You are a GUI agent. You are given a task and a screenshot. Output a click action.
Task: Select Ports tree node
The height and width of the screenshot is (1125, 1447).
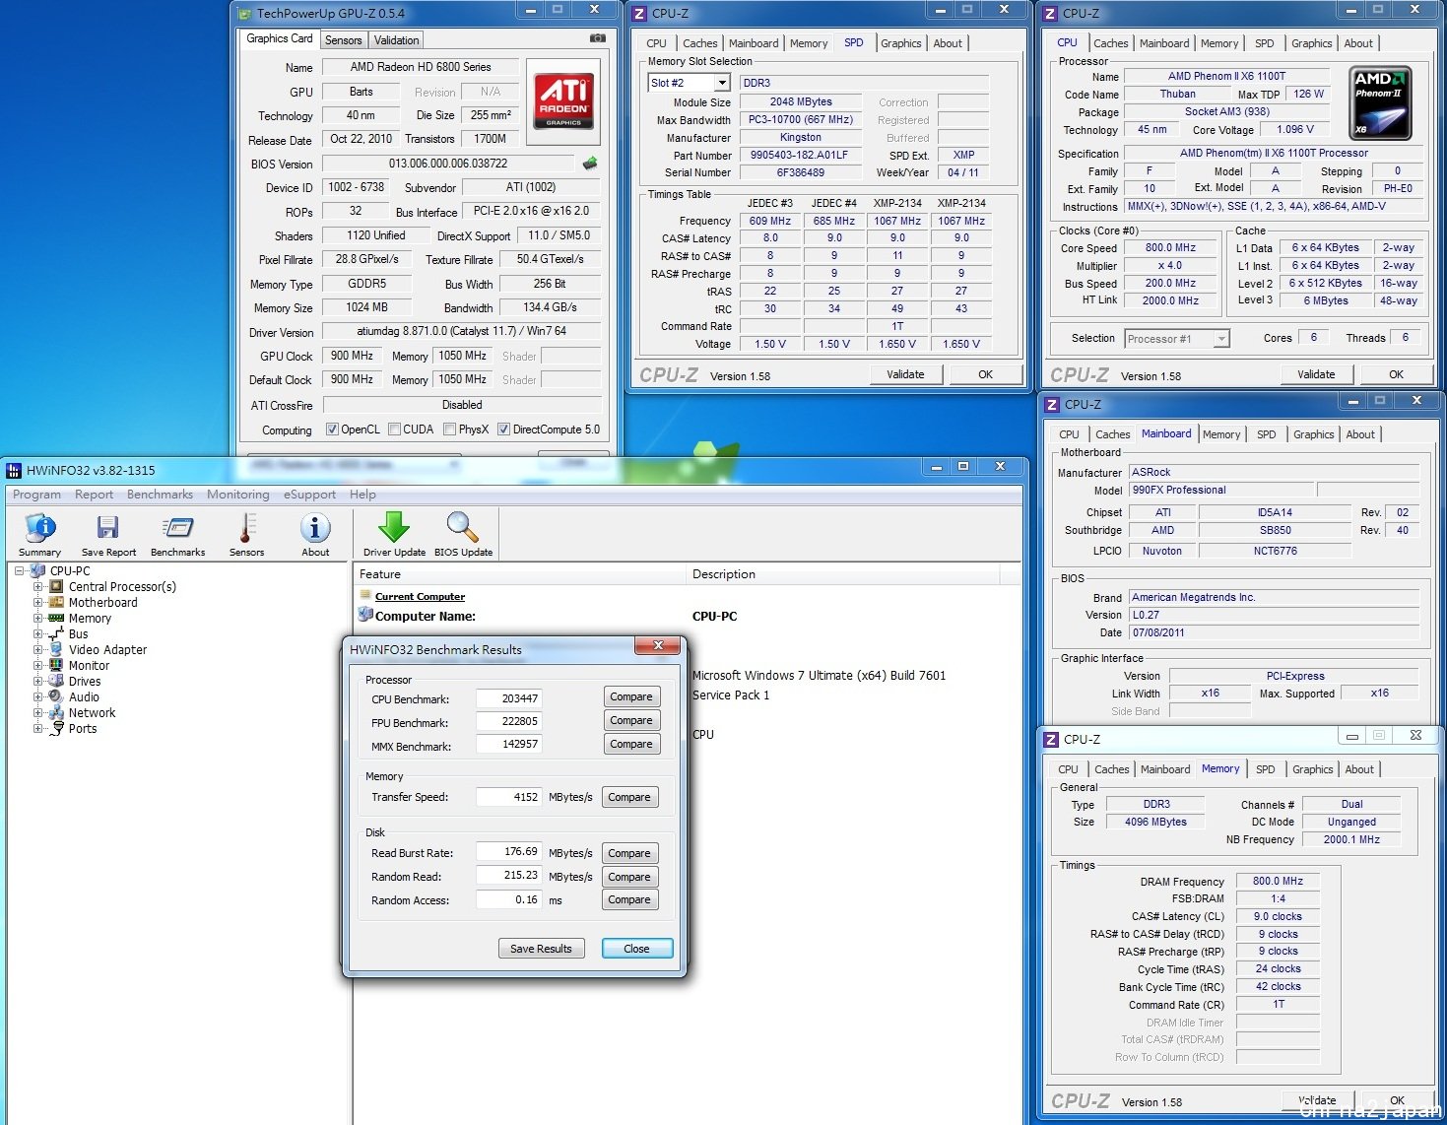click(x=83, y=728)
